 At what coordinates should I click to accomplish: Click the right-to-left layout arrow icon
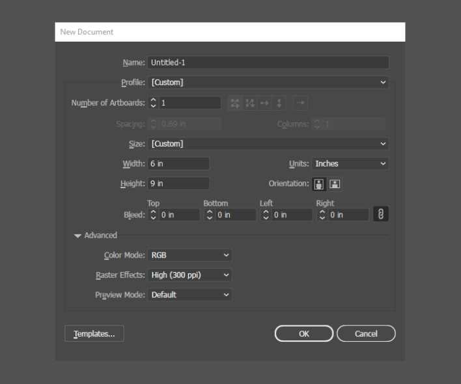click(x=300, y=103)
